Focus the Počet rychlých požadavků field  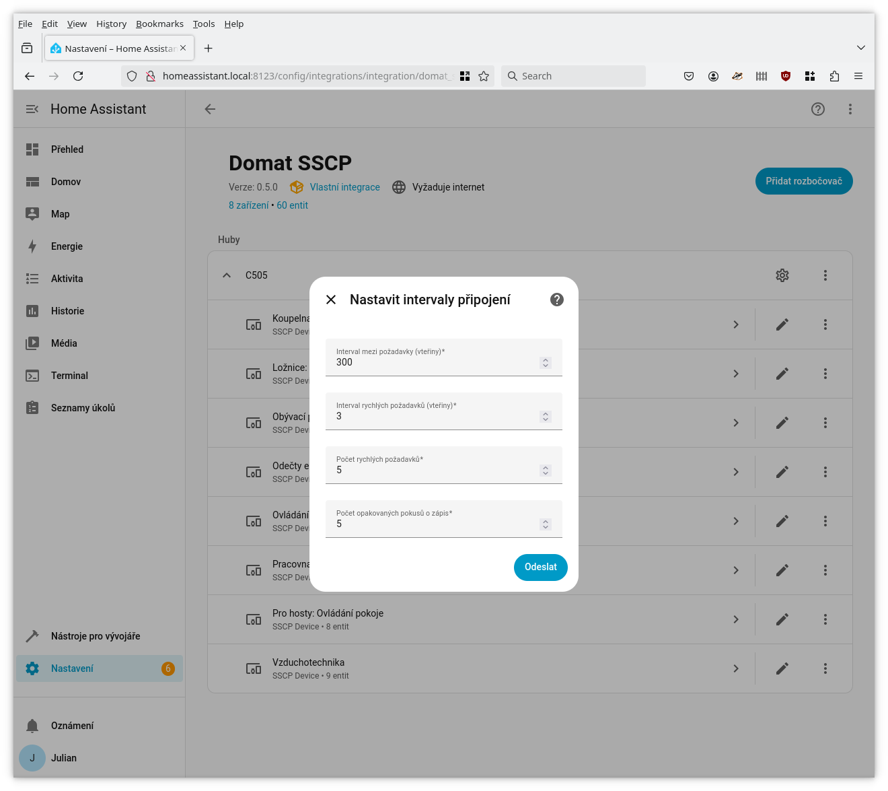click(444, 465)
